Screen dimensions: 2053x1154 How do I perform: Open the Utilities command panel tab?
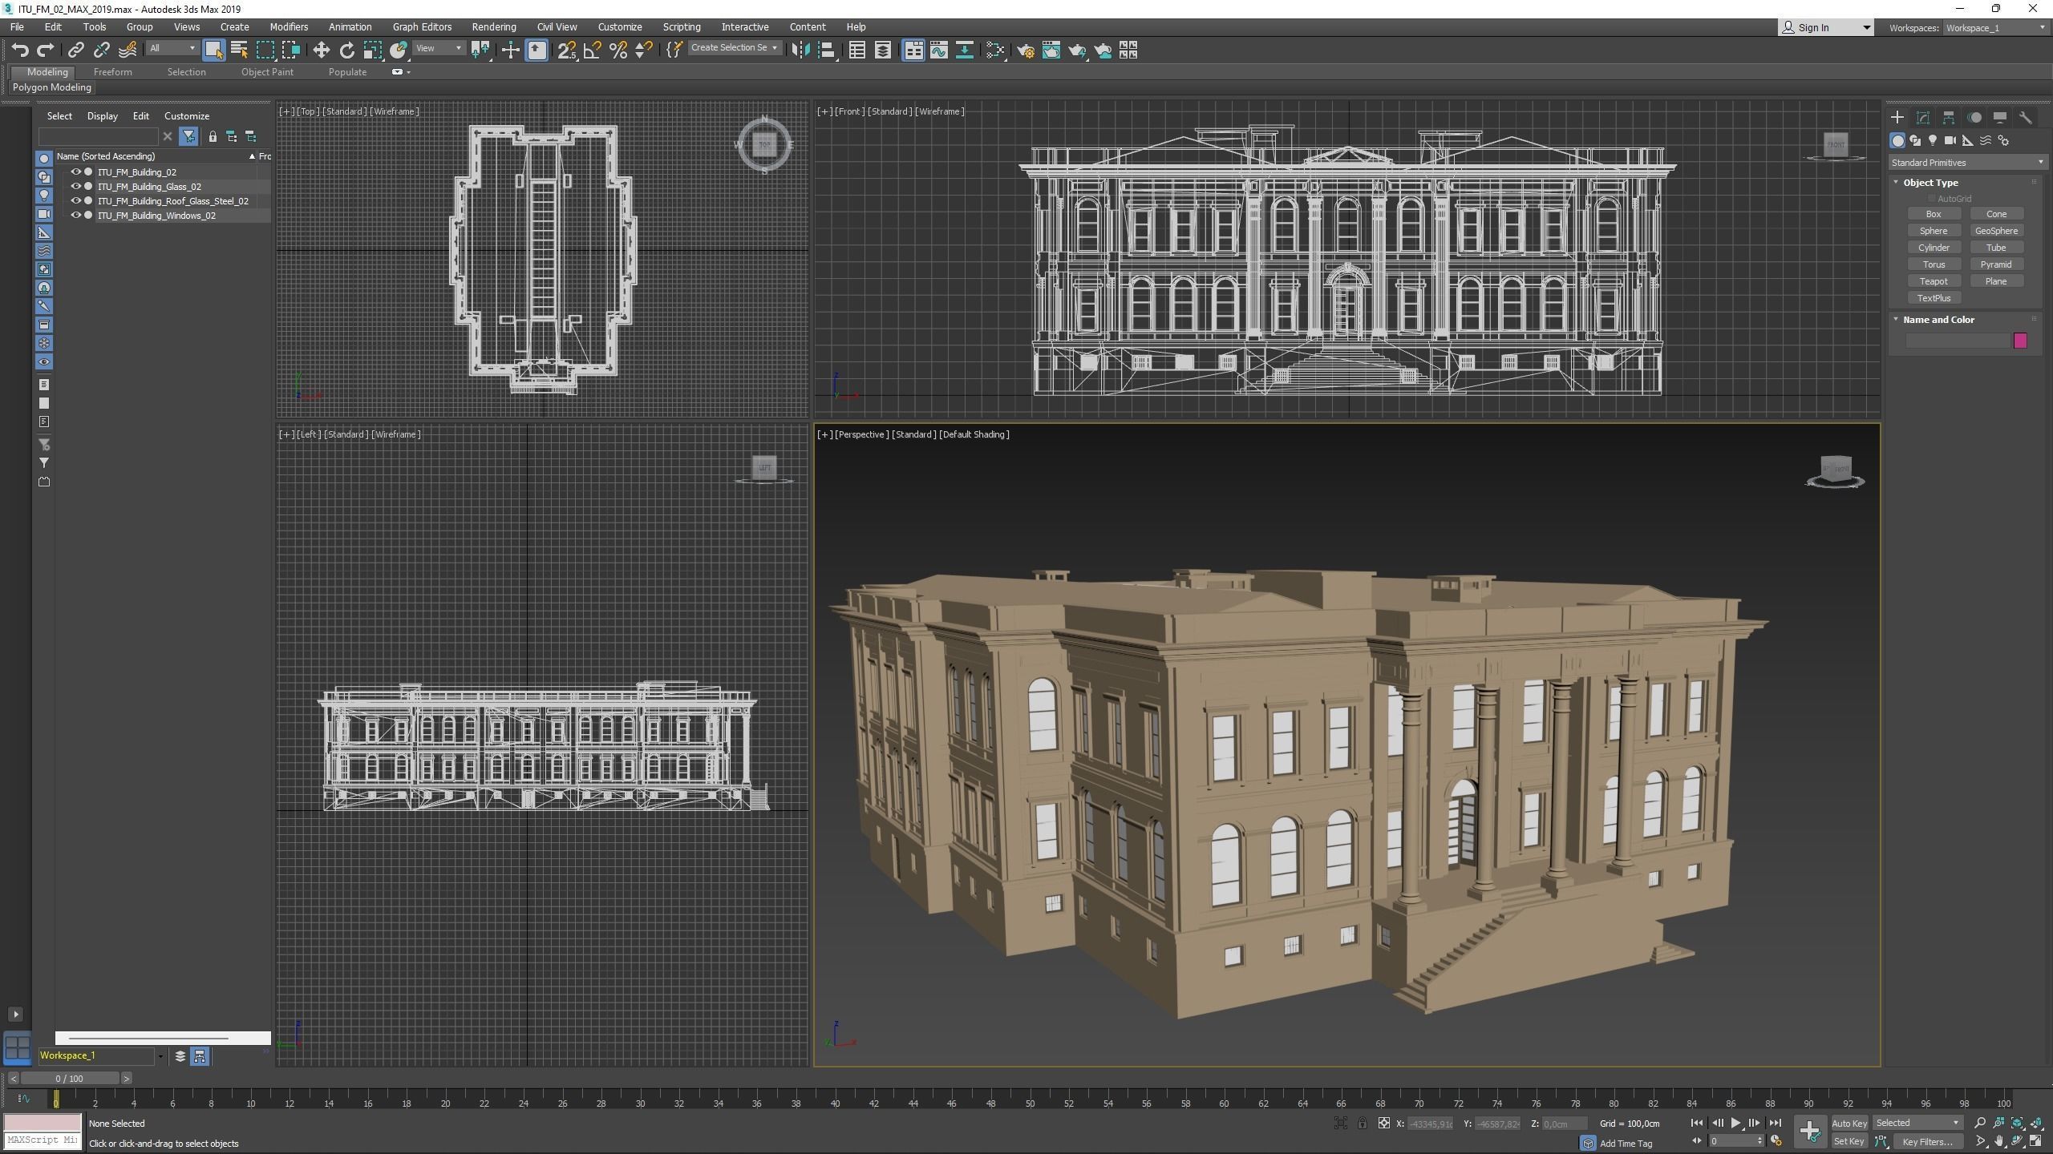pos(2026,118)
